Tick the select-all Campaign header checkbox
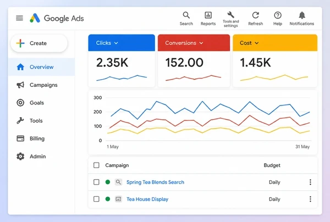This screenshot has height=222, width=330. [96, 165]
